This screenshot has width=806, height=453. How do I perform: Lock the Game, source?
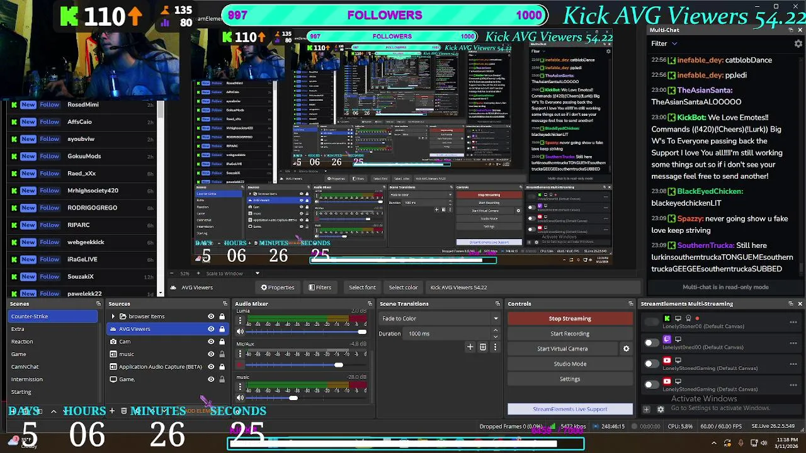pyautogui.click(x=222, y=379)
